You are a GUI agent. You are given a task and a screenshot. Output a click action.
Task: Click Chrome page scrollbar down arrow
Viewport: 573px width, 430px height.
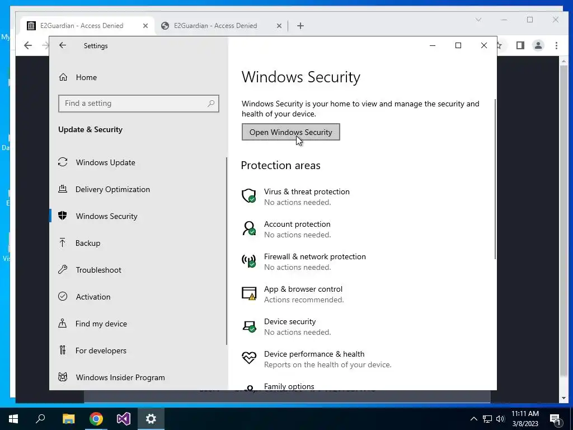click(563, 398)
